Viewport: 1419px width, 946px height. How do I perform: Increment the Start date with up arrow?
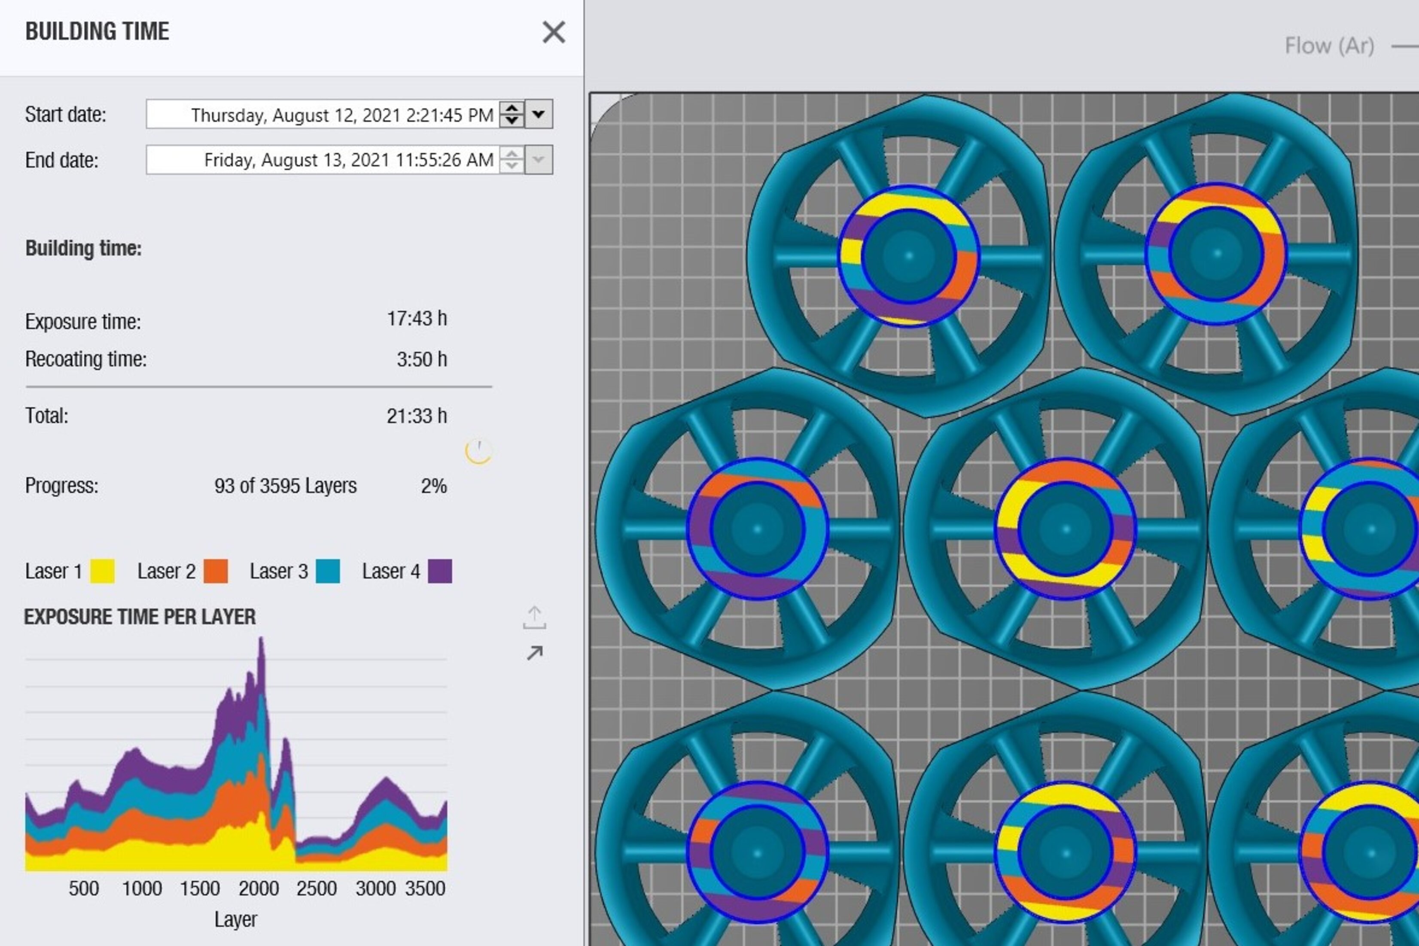(x=512, y=108)
